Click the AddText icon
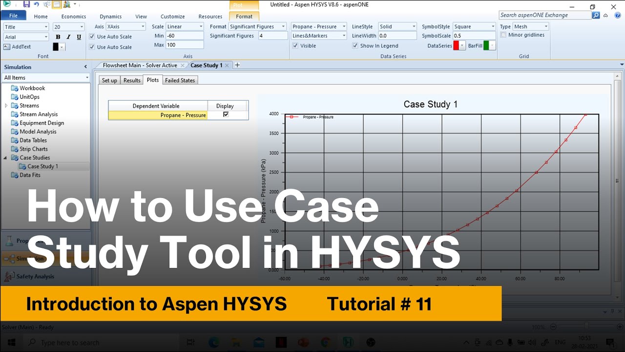This screenshot has width=625, height=352. [7, 47]
